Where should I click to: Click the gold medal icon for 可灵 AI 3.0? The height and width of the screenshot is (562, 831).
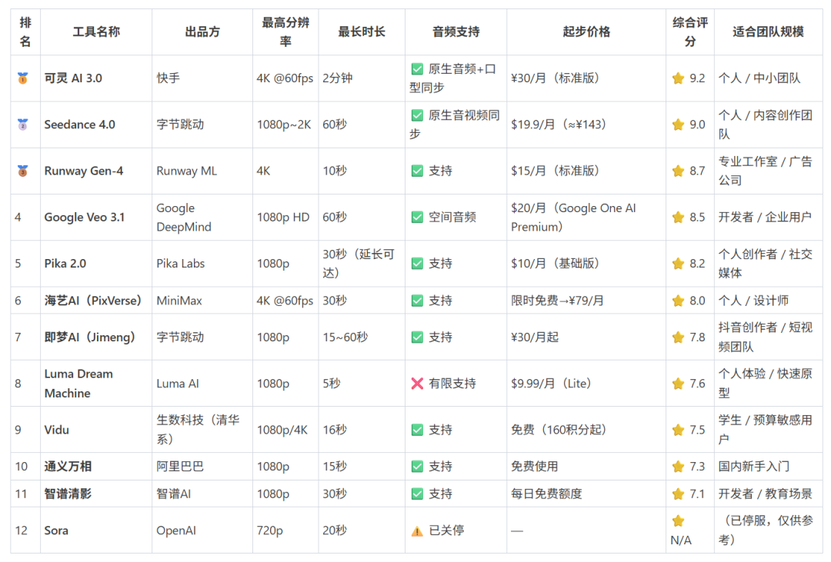click(x=22, y=78)
